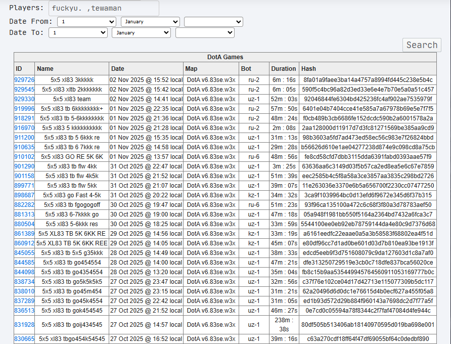Select game name '5x5 xl83 team'
The height and width of the screenshot is (344, 451).
72,99
